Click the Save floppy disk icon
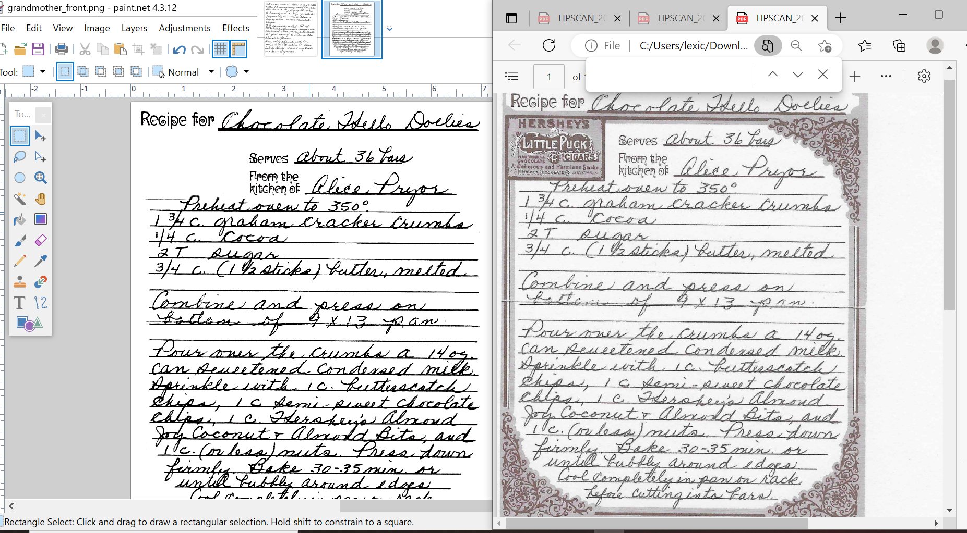The image size is (967, 533). [x=38, y=49]
